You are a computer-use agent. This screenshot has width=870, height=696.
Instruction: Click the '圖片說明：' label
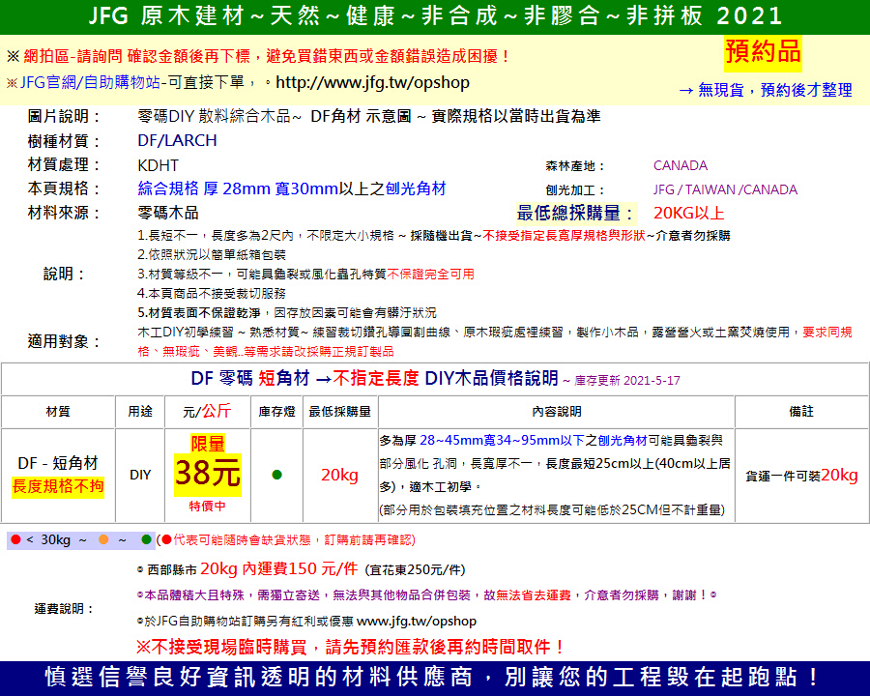(x=65, y=116)
